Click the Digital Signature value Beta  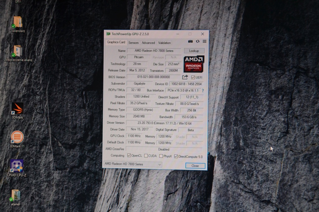pos(191,130)
